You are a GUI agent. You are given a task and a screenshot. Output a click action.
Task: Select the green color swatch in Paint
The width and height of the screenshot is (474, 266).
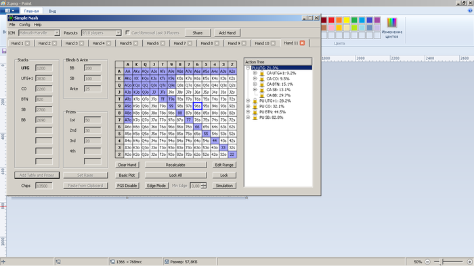tap(354, 20)
